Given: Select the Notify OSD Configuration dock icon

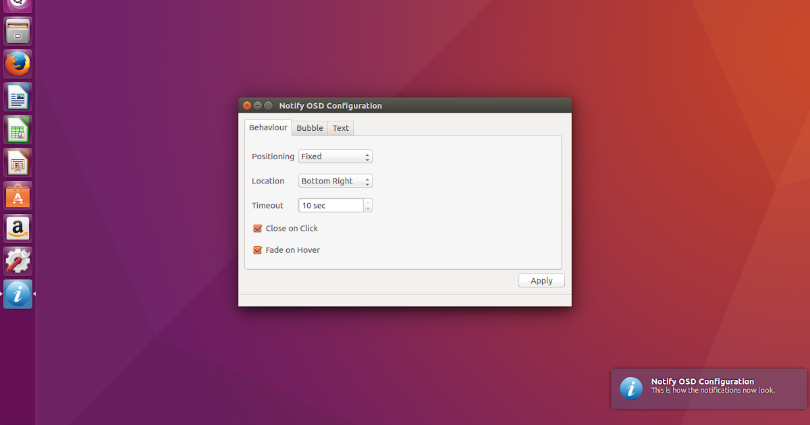Looking at the screenshot, I should [x=17, y=293].
